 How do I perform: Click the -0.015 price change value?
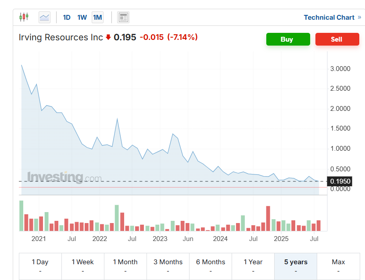[152, 37]
